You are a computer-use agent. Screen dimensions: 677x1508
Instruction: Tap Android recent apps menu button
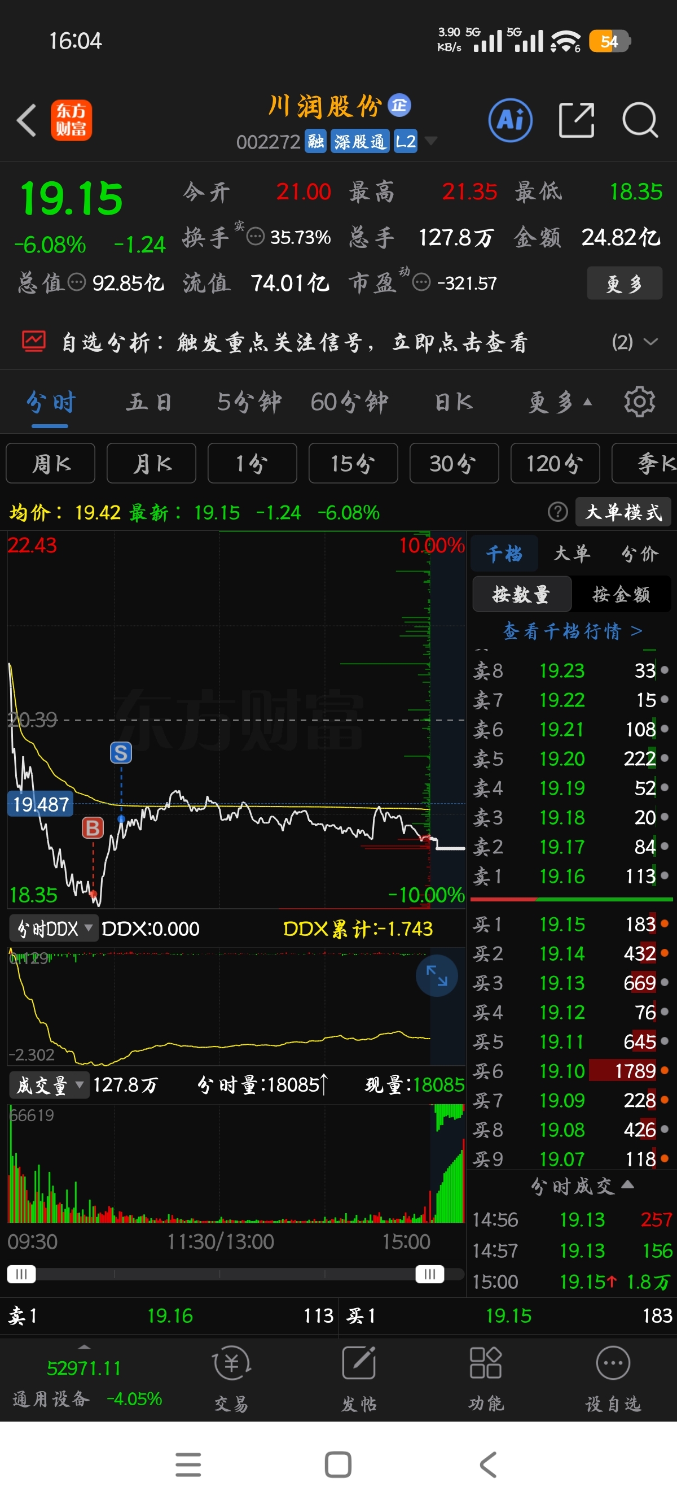(x=188, y=1464)
